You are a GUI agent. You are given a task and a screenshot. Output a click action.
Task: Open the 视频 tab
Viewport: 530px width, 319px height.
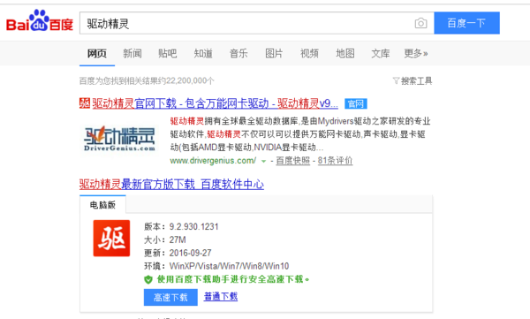pos(310,53)
